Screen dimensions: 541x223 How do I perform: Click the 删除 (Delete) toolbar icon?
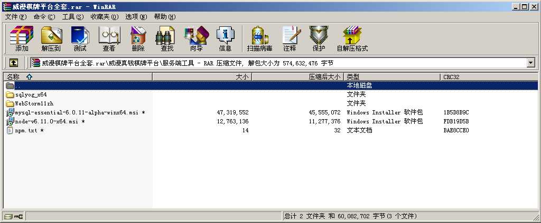(x=138, y=38)
